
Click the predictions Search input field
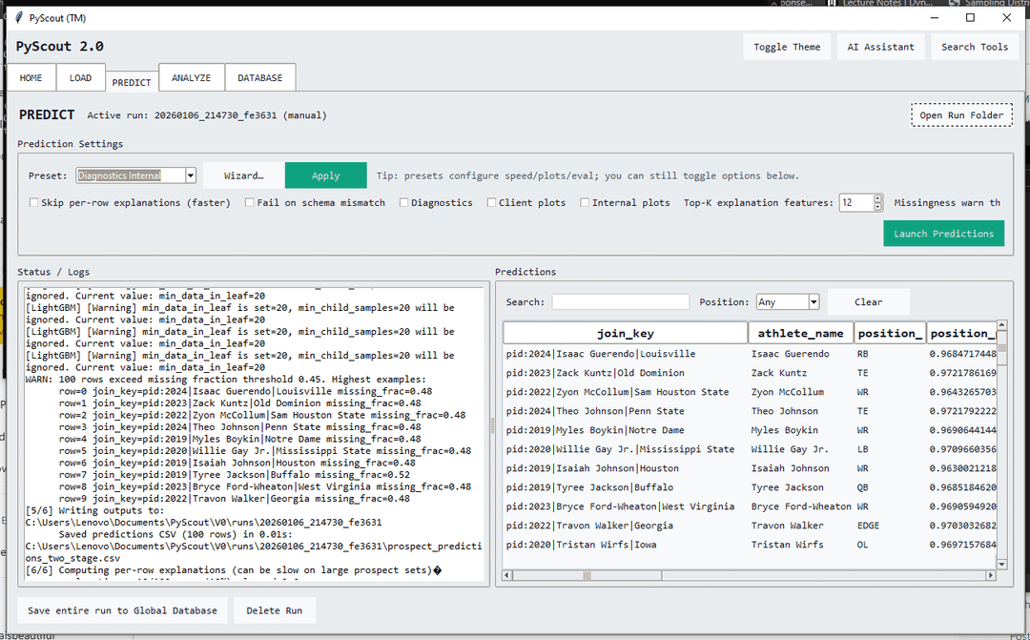tap(620, 302)
